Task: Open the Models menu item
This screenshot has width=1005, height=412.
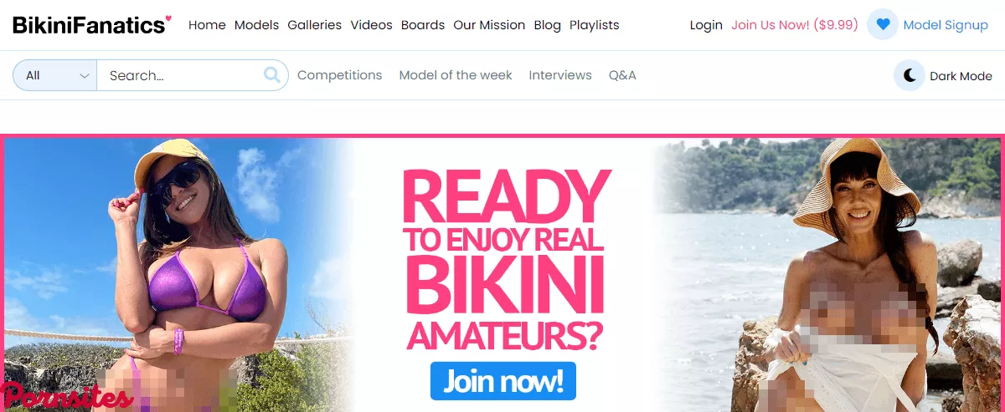Action: (256, 25)
